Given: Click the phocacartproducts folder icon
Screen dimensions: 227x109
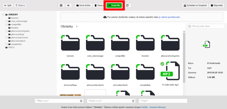Looking at the screenshot, I should 95,72.
